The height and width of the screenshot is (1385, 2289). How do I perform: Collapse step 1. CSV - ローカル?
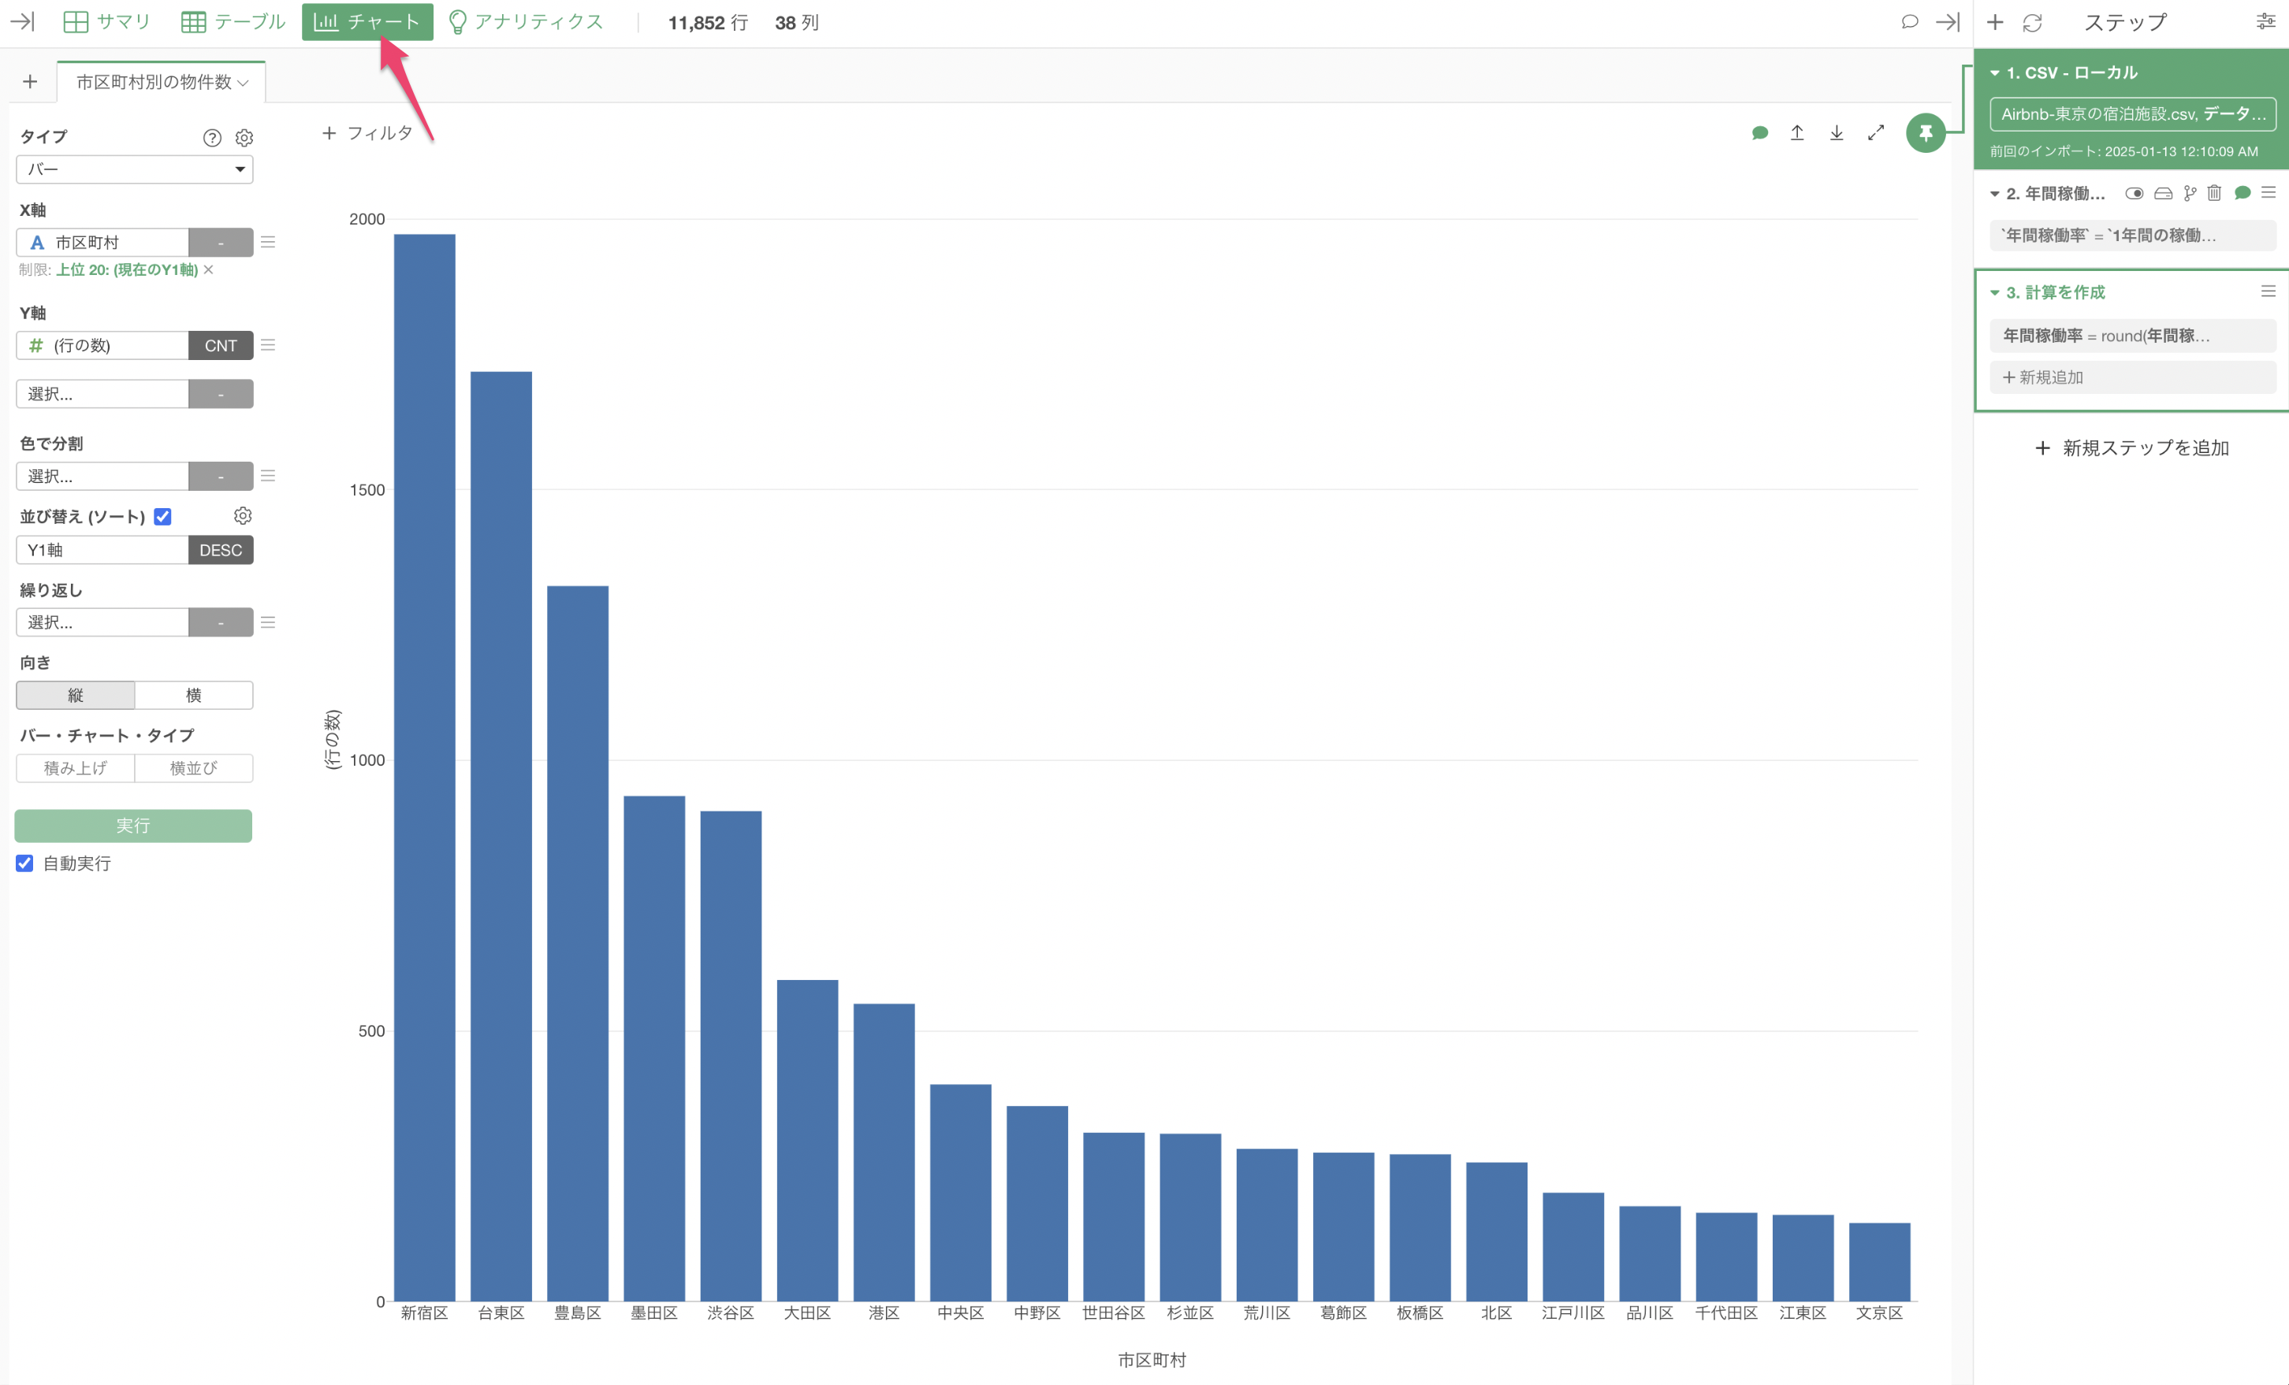1994,72
